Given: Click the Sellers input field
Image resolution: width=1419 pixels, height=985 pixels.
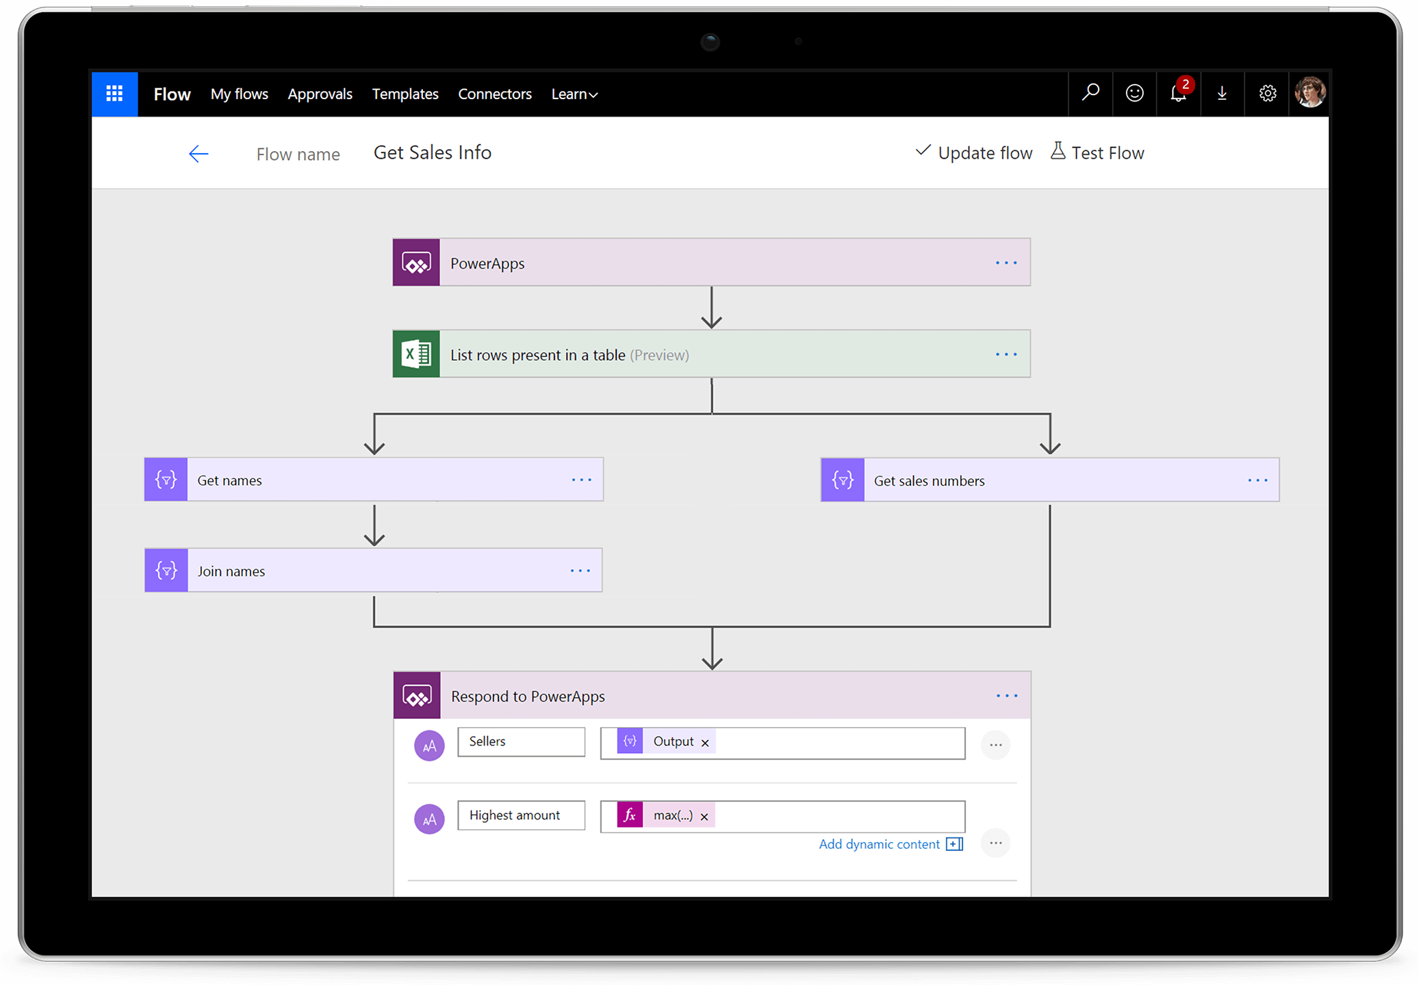Looking at the screenshot, I should pos(523,741).
